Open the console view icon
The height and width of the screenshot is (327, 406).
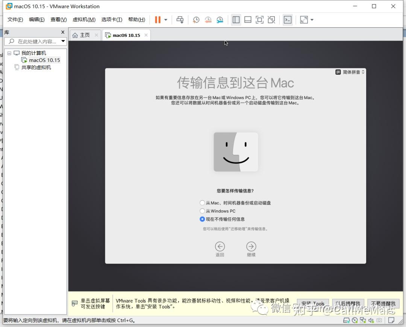tap(288, 20)
